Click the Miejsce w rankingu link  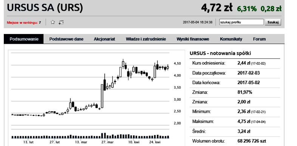(x=24, y=23)
